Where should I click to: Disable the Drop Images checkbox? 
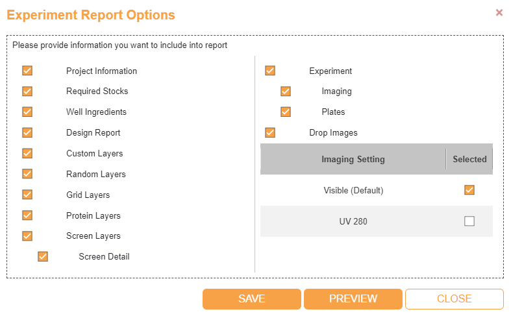point(270,132)
